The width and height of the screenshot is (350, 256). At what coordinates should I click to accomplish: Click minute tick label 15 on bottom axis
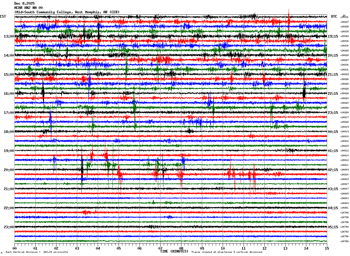327,248
